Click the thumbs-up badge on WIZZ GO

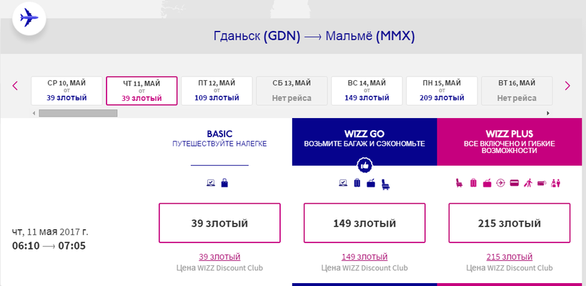tap(364, 166)
